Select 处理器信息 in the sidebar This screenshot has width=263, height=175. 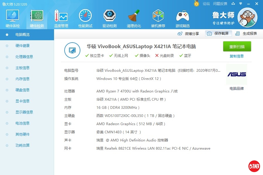tap(24, 57)
